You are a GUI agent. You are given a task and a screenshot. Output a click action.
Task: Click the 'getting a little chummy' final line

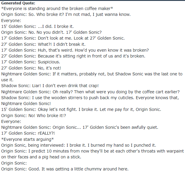[65, 169]
